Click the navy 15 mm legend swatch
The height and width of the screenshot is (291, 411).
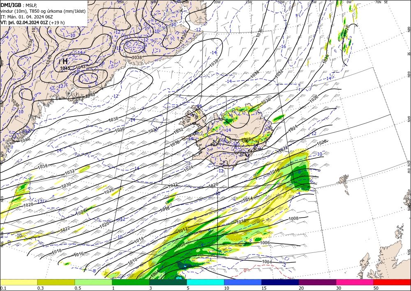pos(280,282)
